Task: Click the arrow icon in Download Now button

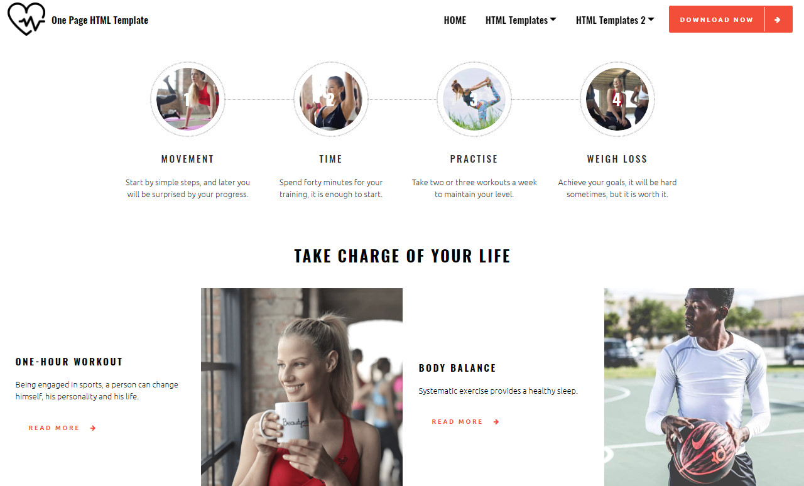Action: (778, 19)
